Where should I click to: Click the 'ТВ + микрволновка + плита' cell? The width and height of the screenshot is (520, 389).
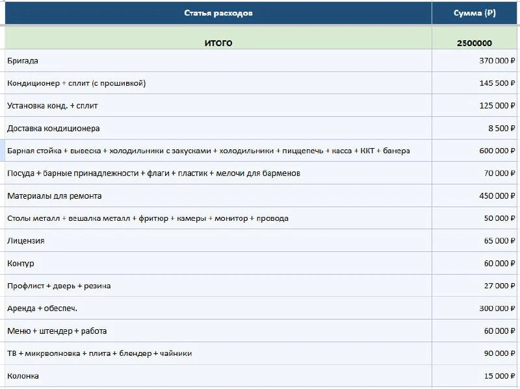click(218, 353)
